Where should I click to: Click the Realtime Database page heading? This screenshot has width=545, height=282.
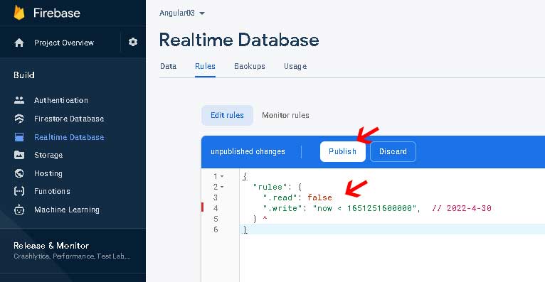[239, 40]
